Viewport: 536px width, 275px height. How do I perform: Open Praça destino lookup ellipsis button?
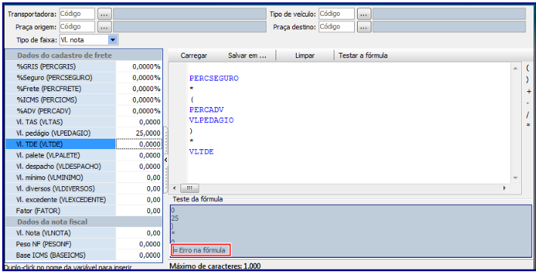[364, 27]
